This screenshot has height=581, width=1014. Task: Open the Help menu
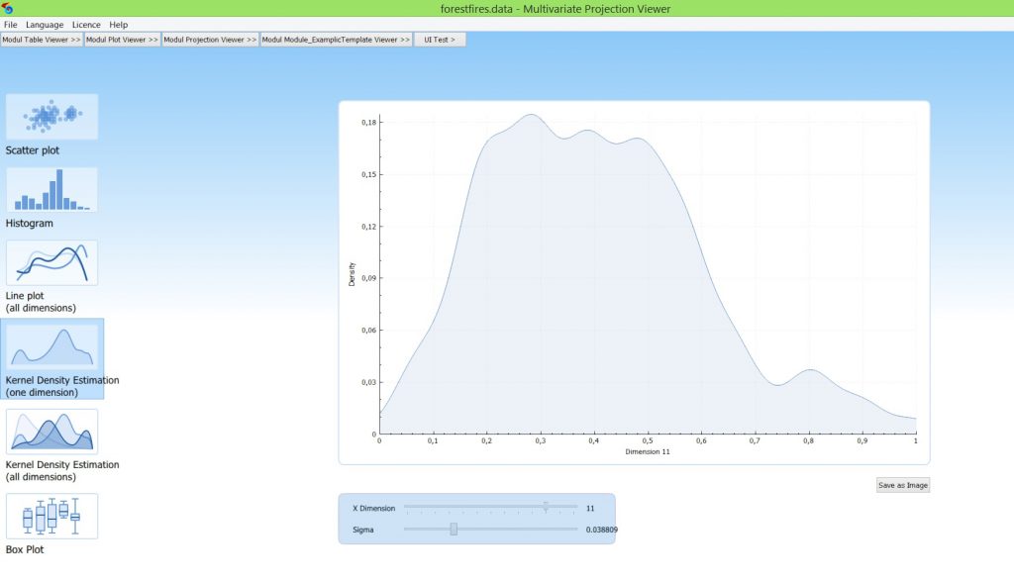point(119,25)
